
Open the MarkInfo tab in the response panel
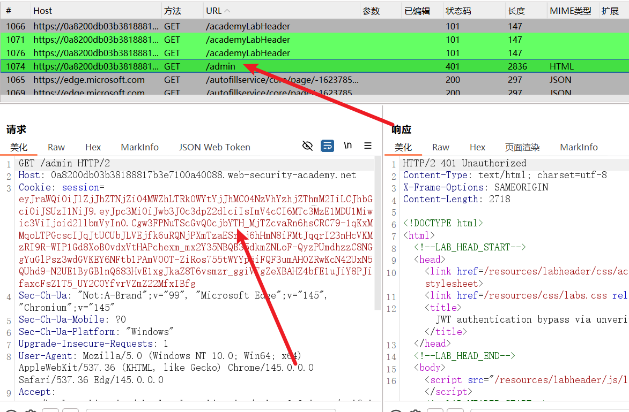[579, 147]
